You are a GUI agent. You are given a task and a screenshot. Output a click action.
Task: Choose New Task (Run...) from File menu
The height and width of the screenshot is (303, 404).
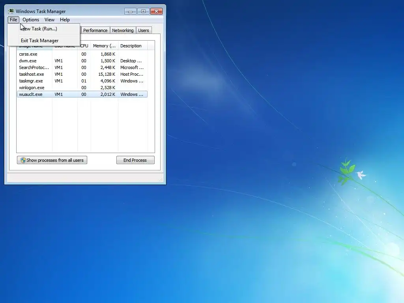(x=44, y=28)
